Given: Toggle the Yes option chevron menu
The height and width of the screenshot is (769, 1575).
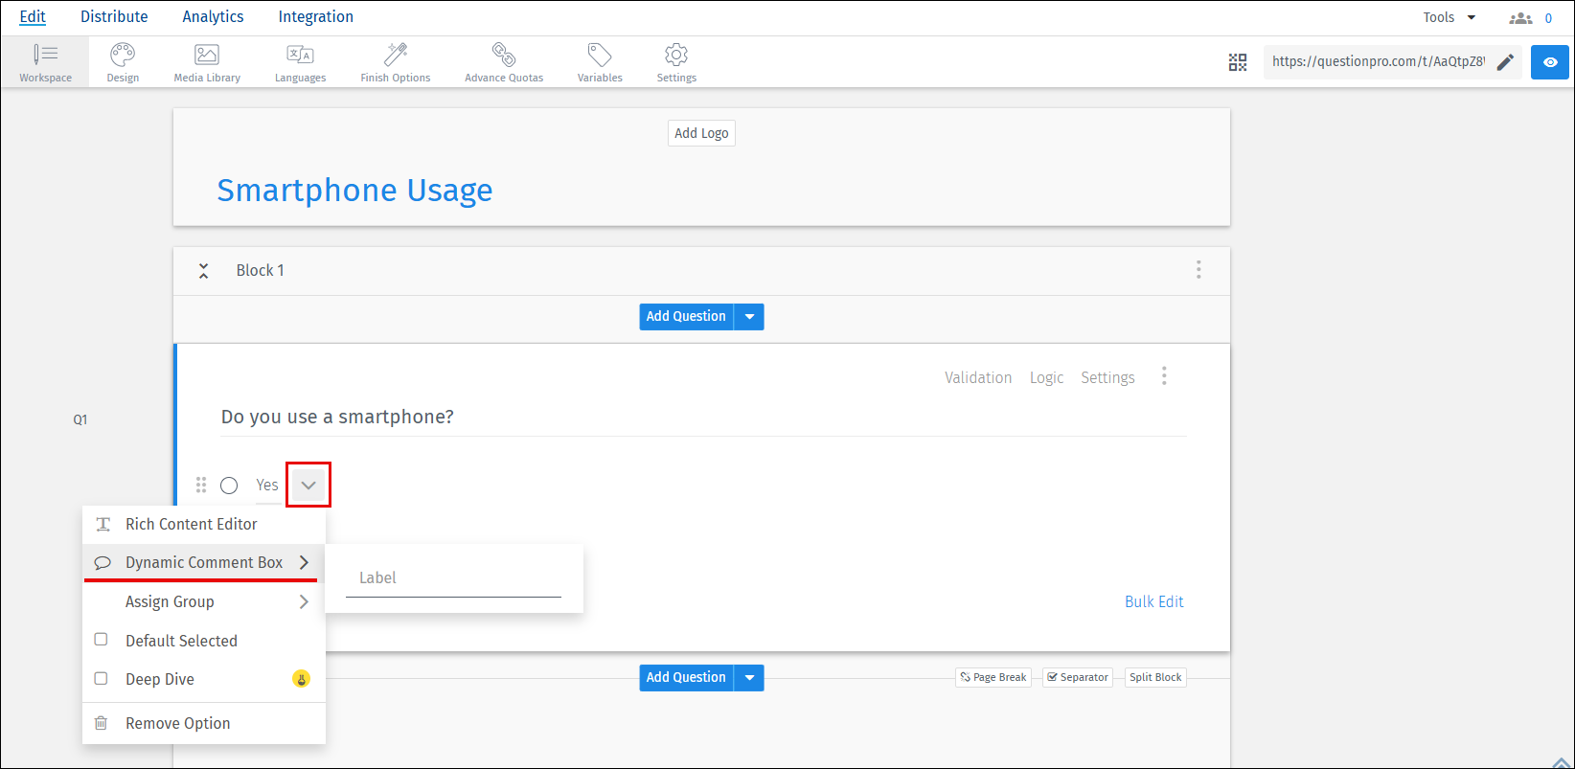Looking at the screenshot, I should pyautogui.click(x=308, y=485).
